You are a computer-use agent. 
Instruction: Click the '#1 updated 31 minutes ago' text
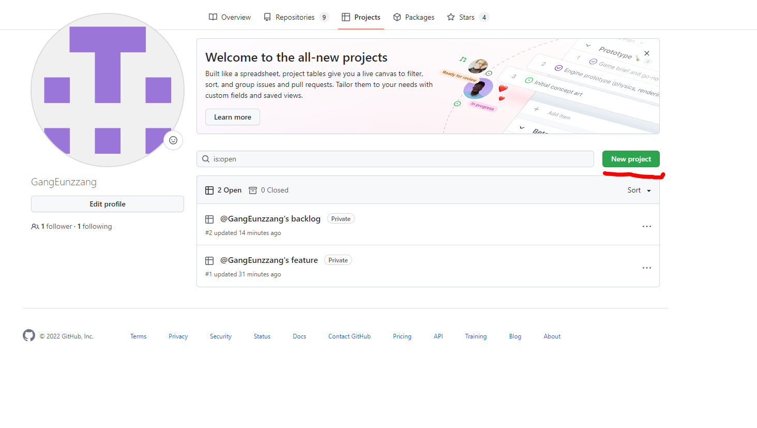point(243,274)
